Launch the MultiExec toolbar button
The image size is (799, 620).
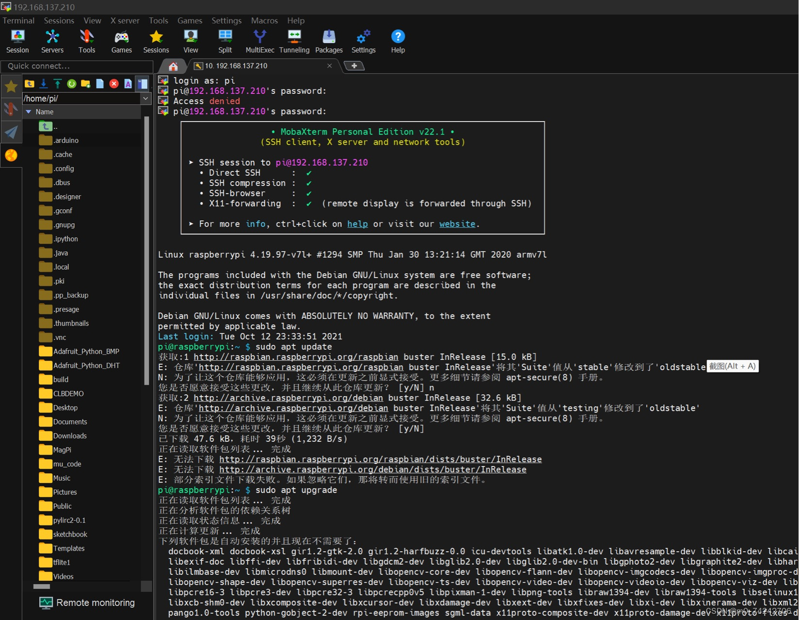pyautogui.click(x=260, y=41)
